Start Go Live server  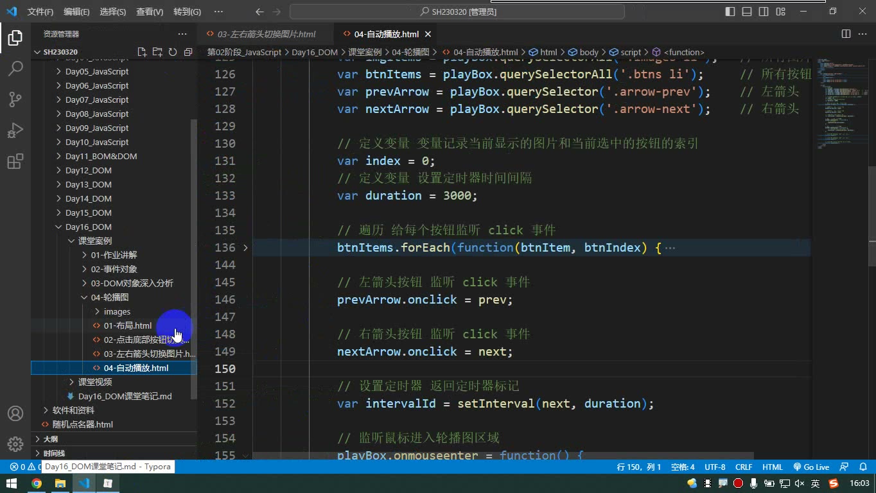click(811, 467)
